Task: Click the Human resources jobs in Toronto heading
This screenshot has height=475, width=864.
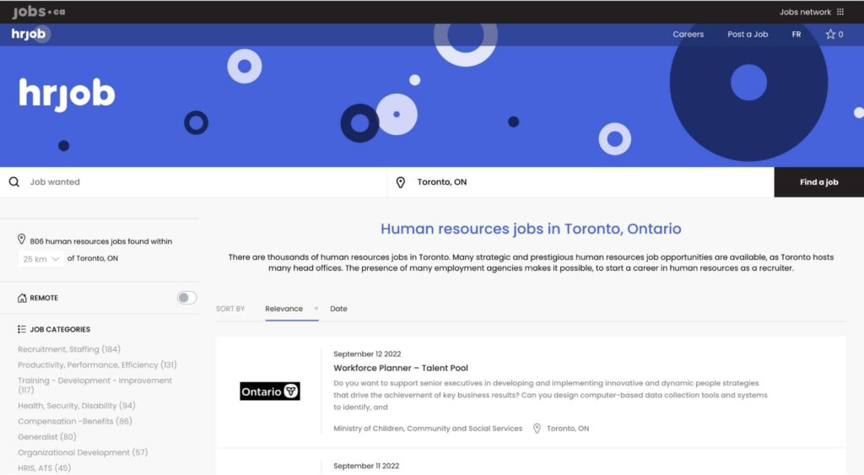Action: click(531, 229)
